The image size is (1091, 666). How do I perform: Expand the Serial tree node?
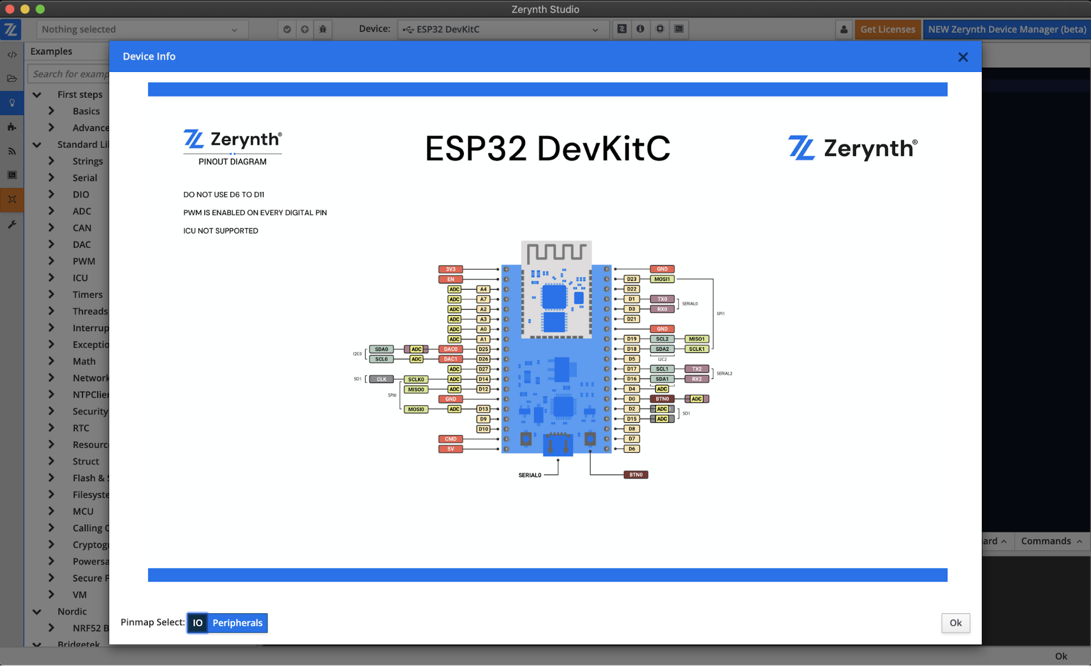pos(51,178)
